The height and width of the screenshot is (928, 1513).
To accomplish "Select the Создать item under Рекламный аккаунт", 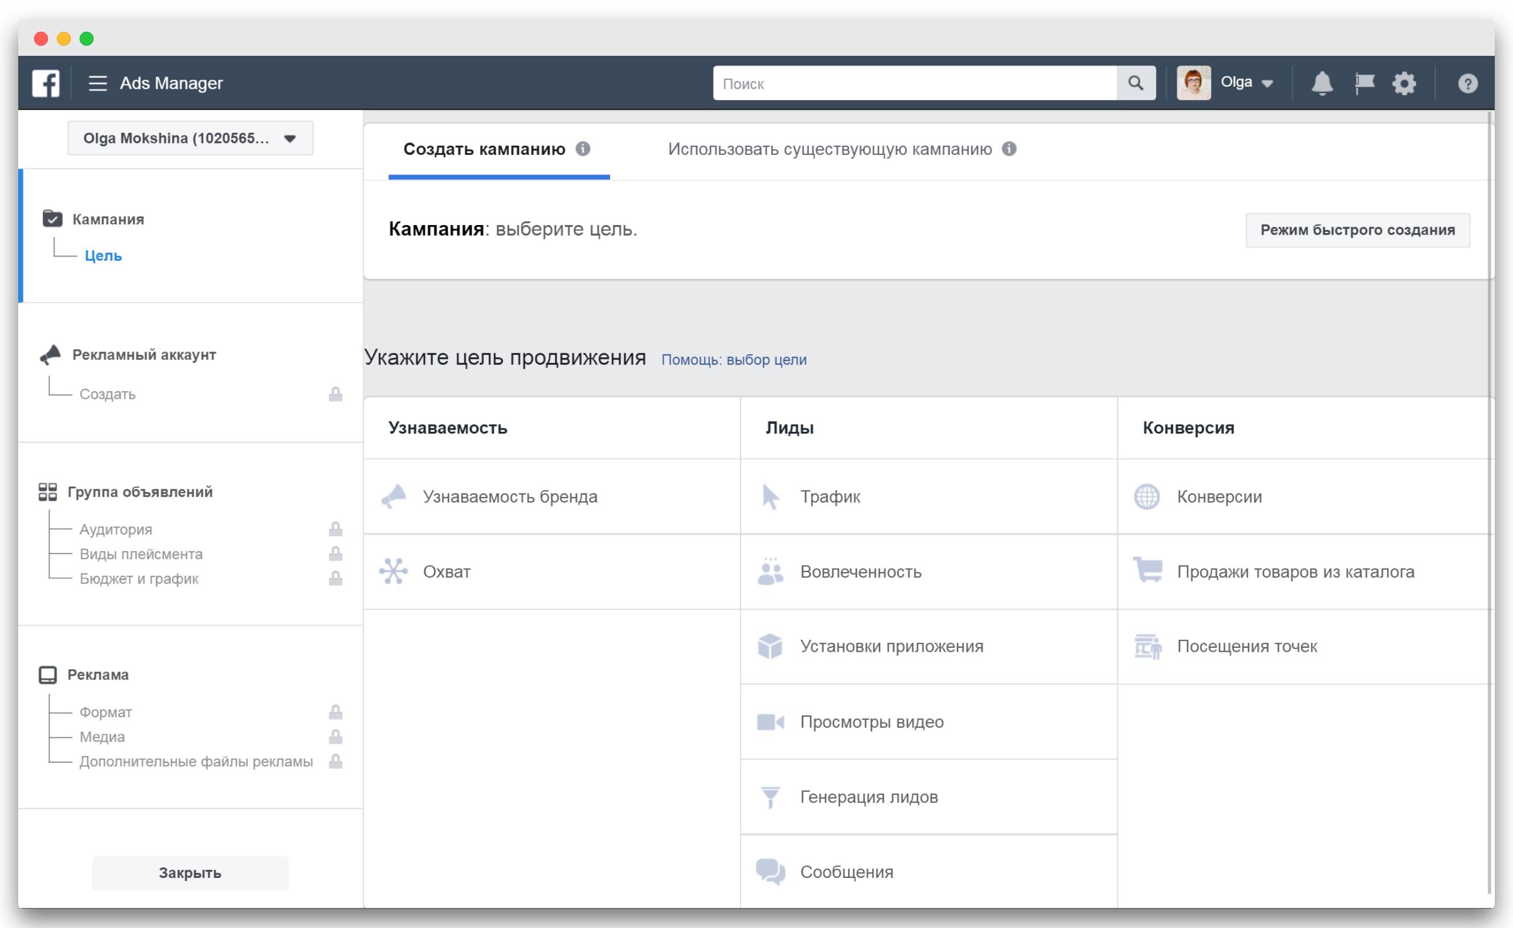I will (x=108, y=394).
